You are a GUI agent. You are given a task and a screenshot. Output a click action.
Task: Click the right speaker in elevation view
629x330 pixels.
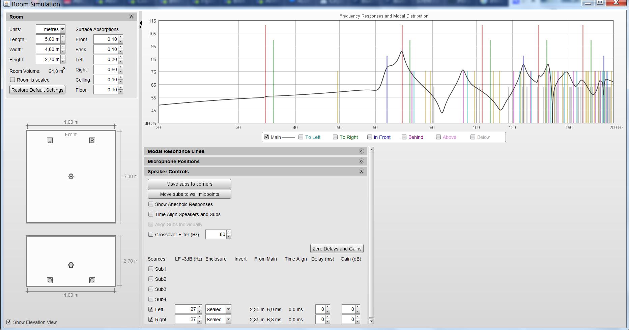92,280
